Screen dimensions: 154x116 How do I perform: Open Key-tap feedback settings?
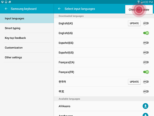coord(27,38)
